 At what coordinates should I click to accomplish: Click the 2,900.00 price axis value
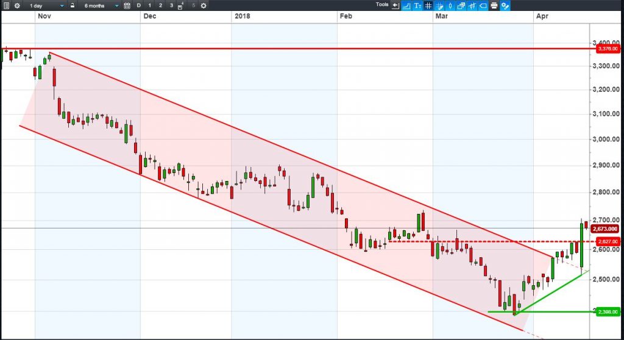[606, 165]
